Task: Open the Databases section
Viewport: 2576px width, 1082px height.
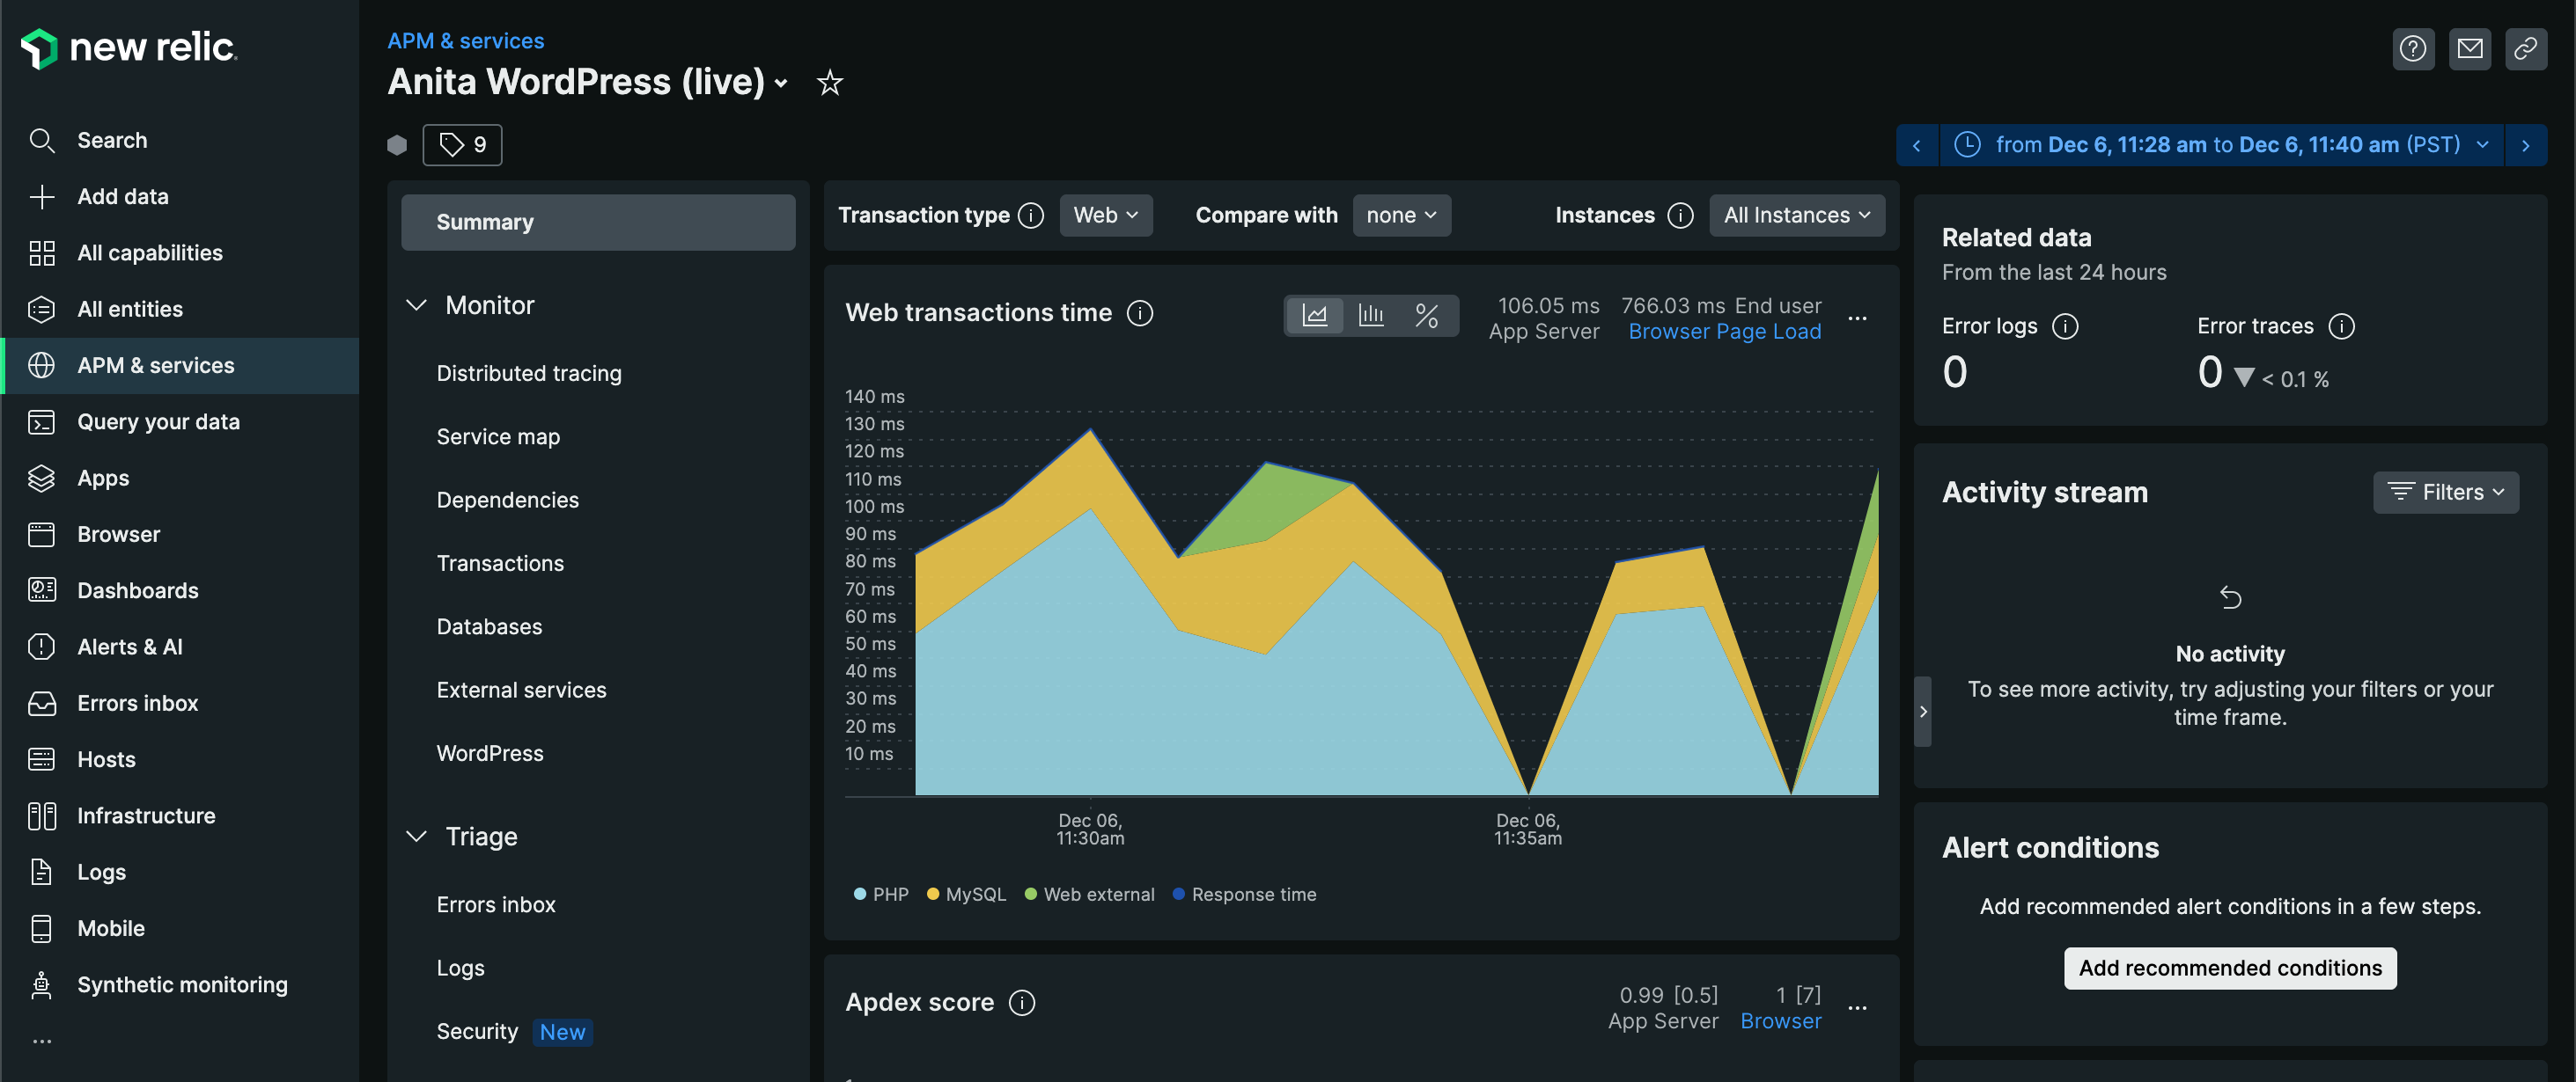Action: [489, 626]
